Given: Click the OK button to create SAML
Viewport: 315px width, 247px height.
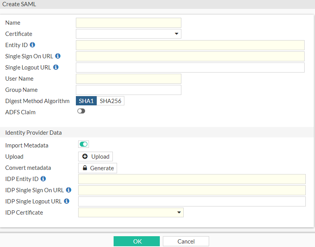Looking at the screenshot, I should [x=136, y=241].
